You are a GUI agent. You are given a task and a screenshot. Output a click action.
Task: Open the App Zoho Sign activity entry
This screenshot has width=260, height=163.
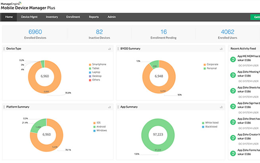[248, 105]
